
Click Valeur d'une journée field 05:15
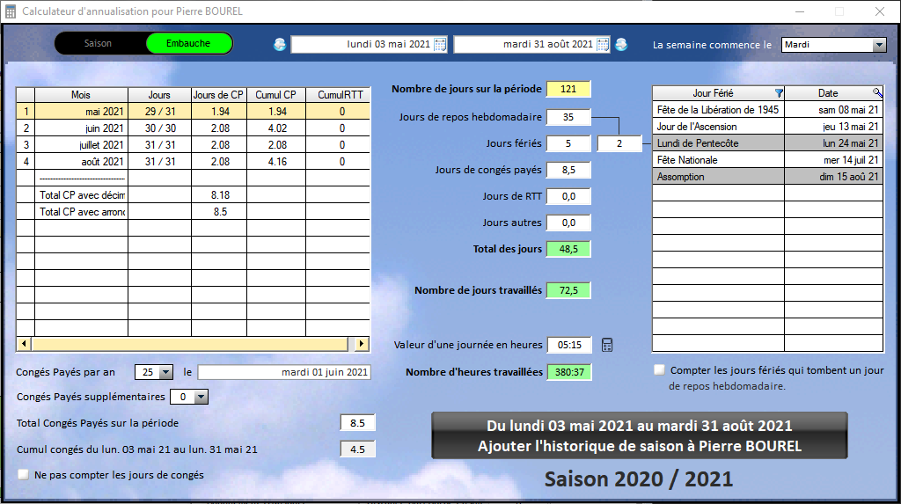pyautogui.click(x=569, y=345)
